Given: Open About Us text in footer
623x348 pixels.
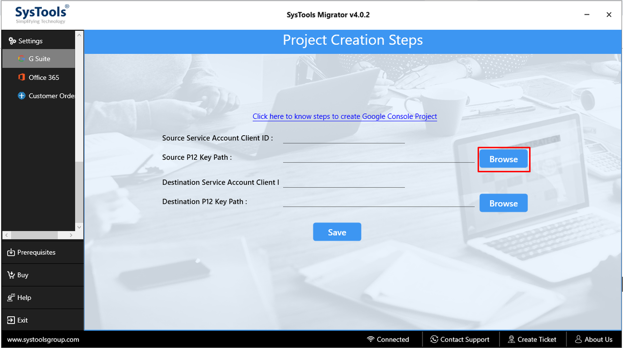Looking at the screenshot, I should (599, 339).
